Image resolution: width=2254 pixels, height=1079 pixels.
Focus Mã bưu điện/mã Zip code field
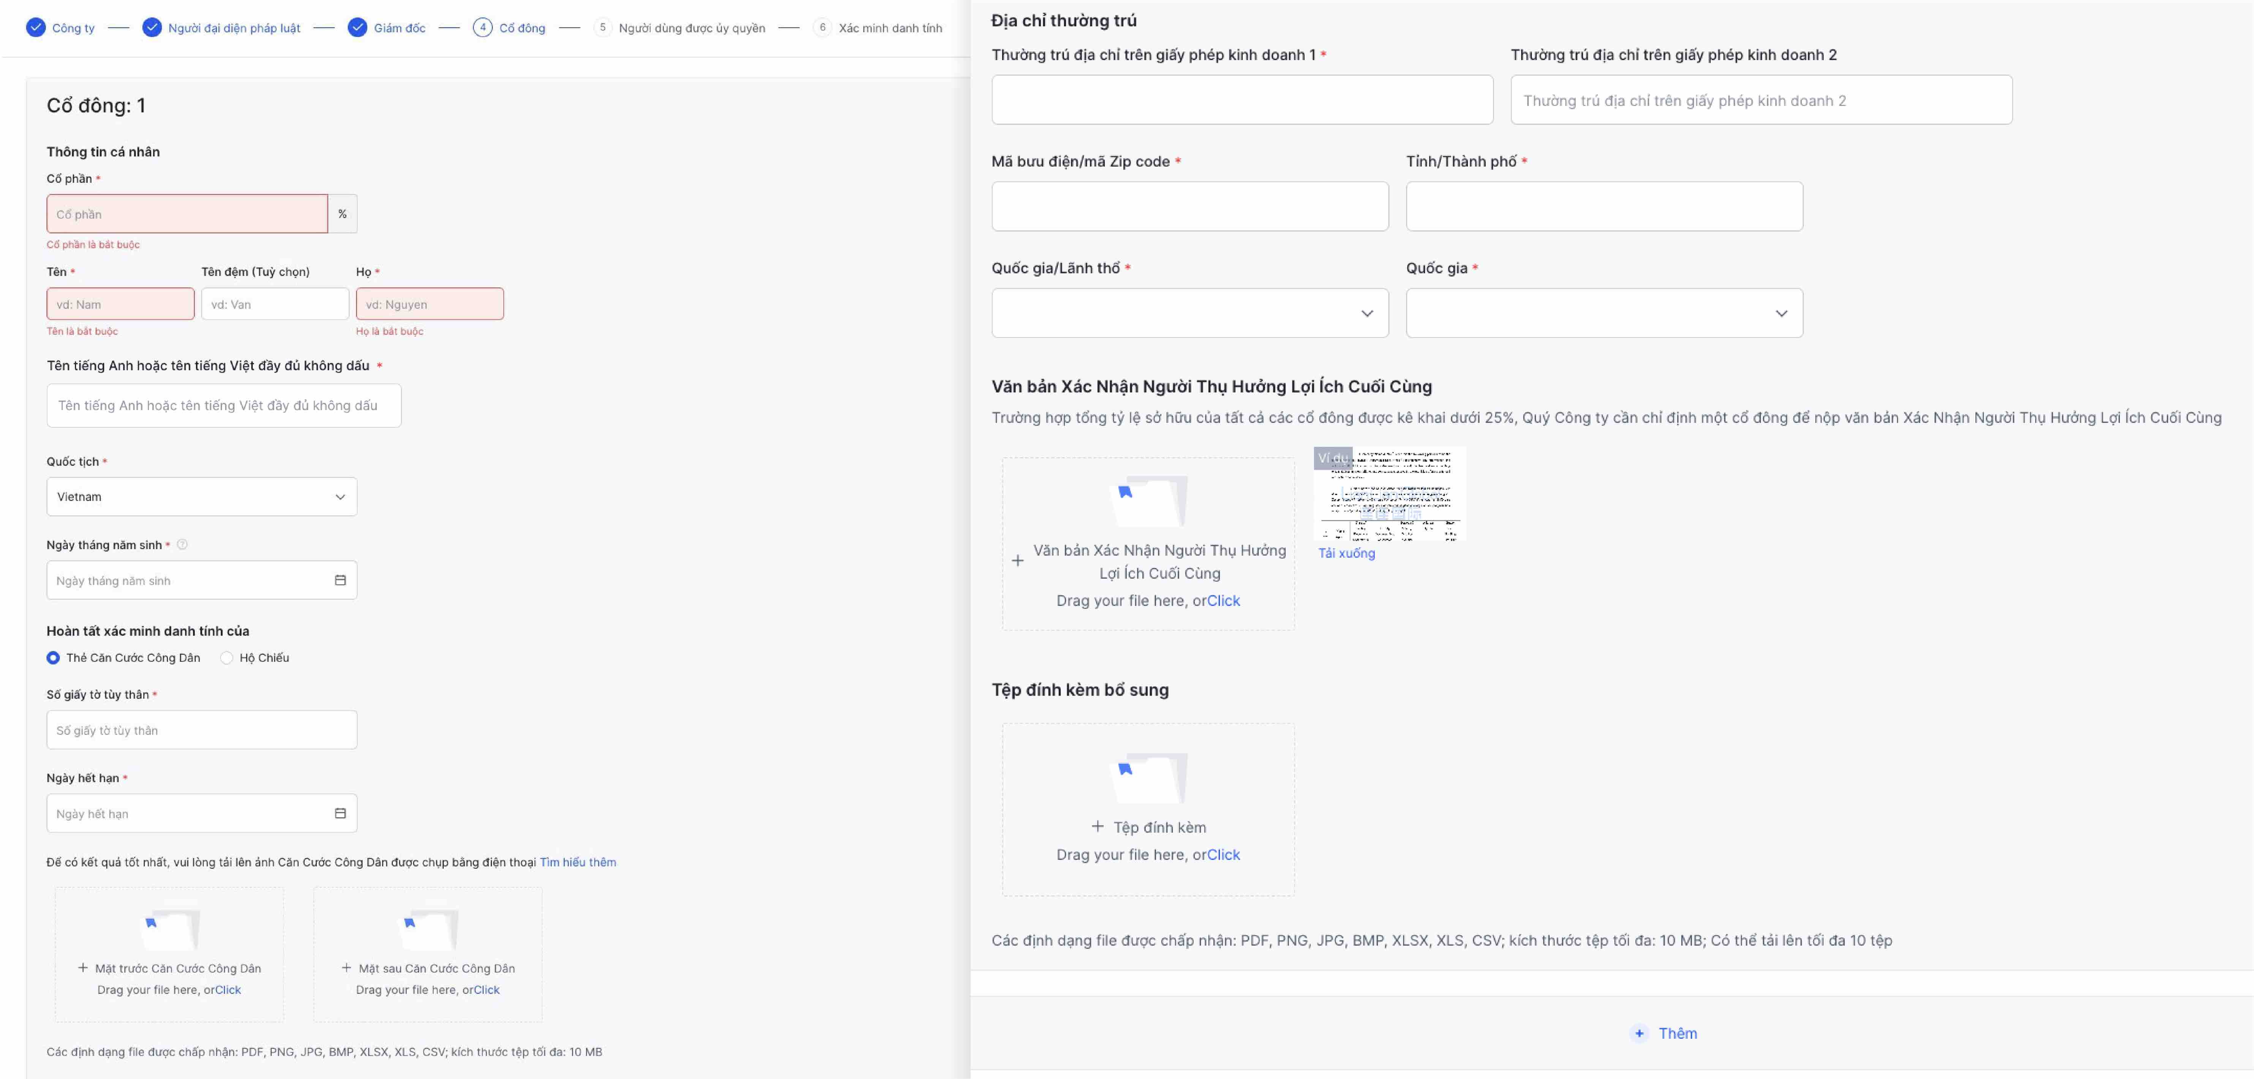pos(1190,207)
